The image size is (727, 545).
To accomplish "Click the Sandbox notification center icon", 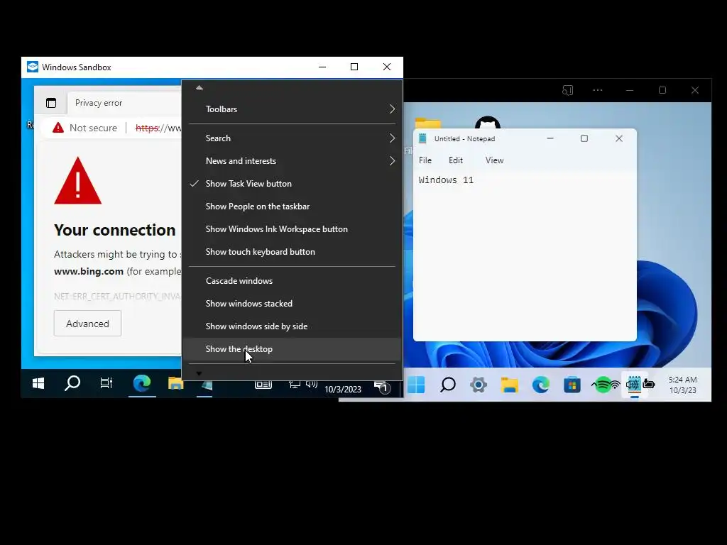I will point(383,387).
